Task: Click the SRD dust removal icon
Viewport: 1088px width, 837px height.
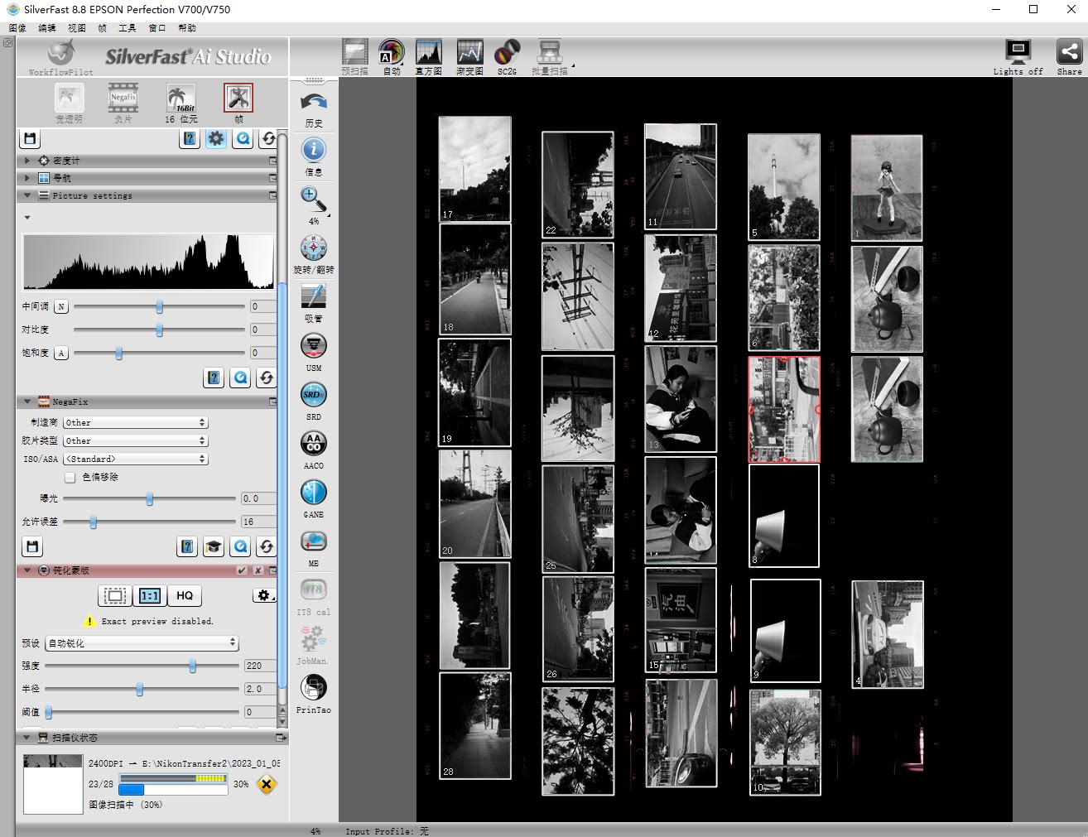Action: coord(314,396)
